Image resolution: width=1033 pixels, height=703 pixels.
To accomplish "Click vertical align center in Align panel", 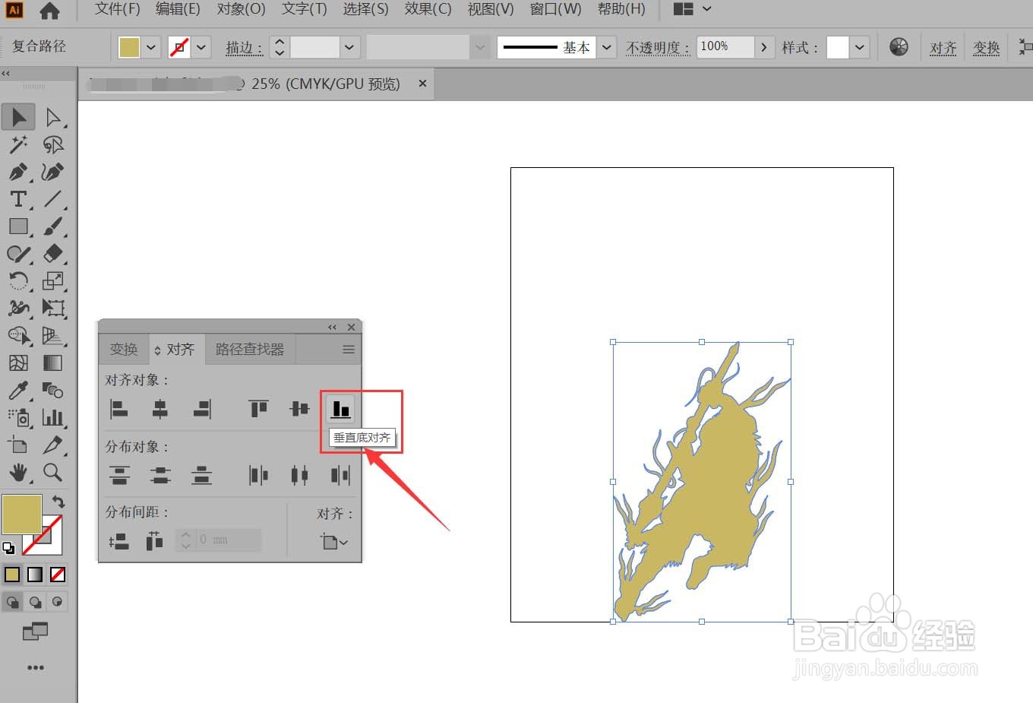I will coord(299,410).
